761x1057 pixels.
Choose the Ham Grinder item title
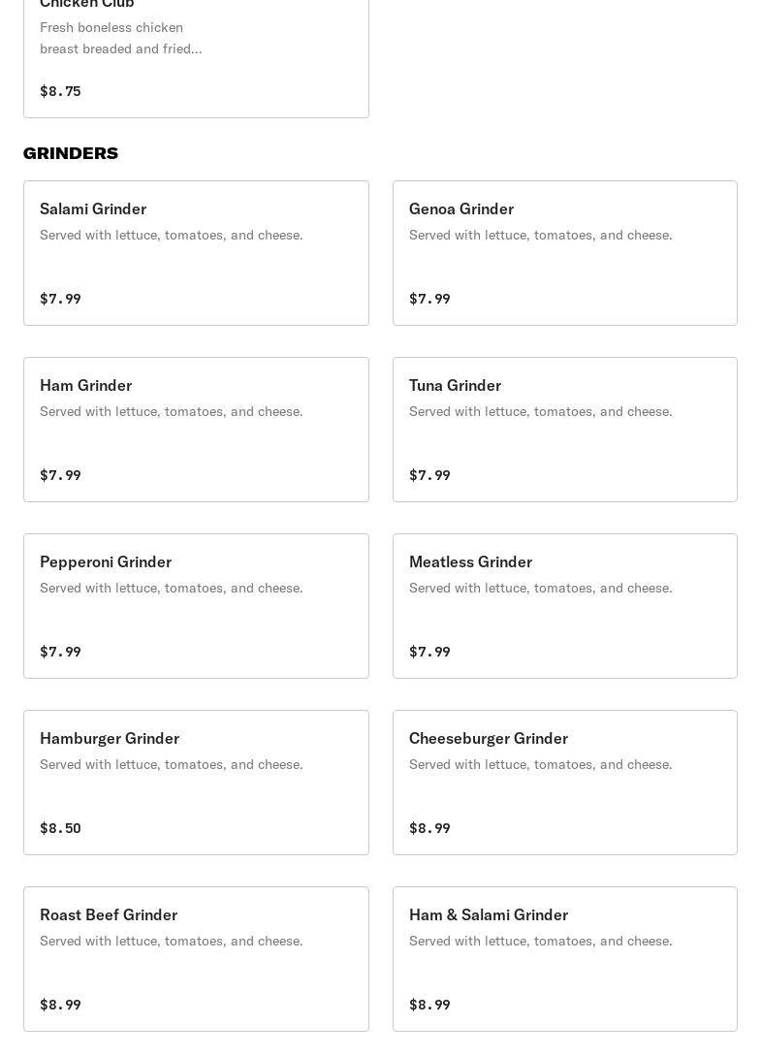coord(85,385)
